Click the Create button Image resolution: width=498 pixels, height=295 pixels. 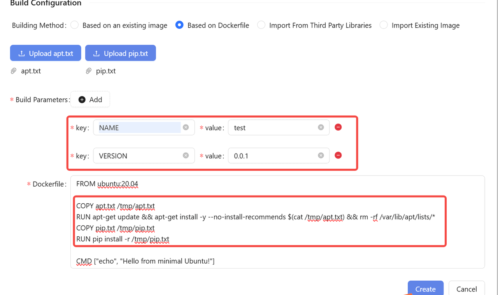click(x=426, y=288)
